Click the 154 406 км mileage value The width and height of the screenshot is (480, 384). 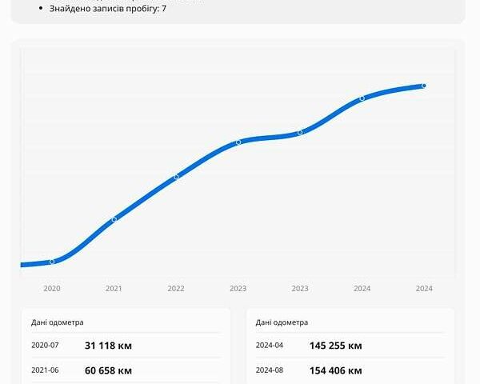335,370
